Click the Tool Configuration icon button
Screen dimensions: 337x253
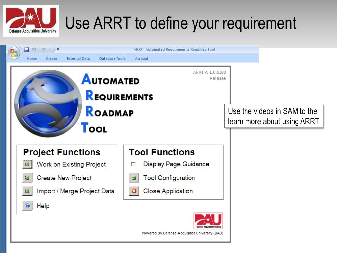(x=134, y=178)
